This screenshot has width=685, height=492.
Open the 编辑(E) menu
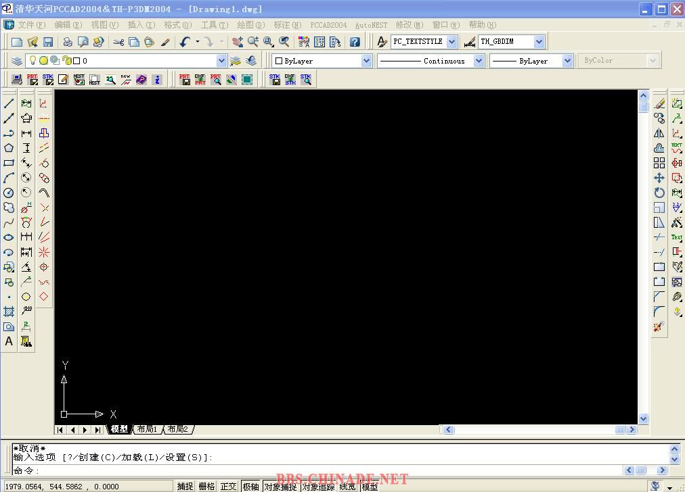point(68,25)
